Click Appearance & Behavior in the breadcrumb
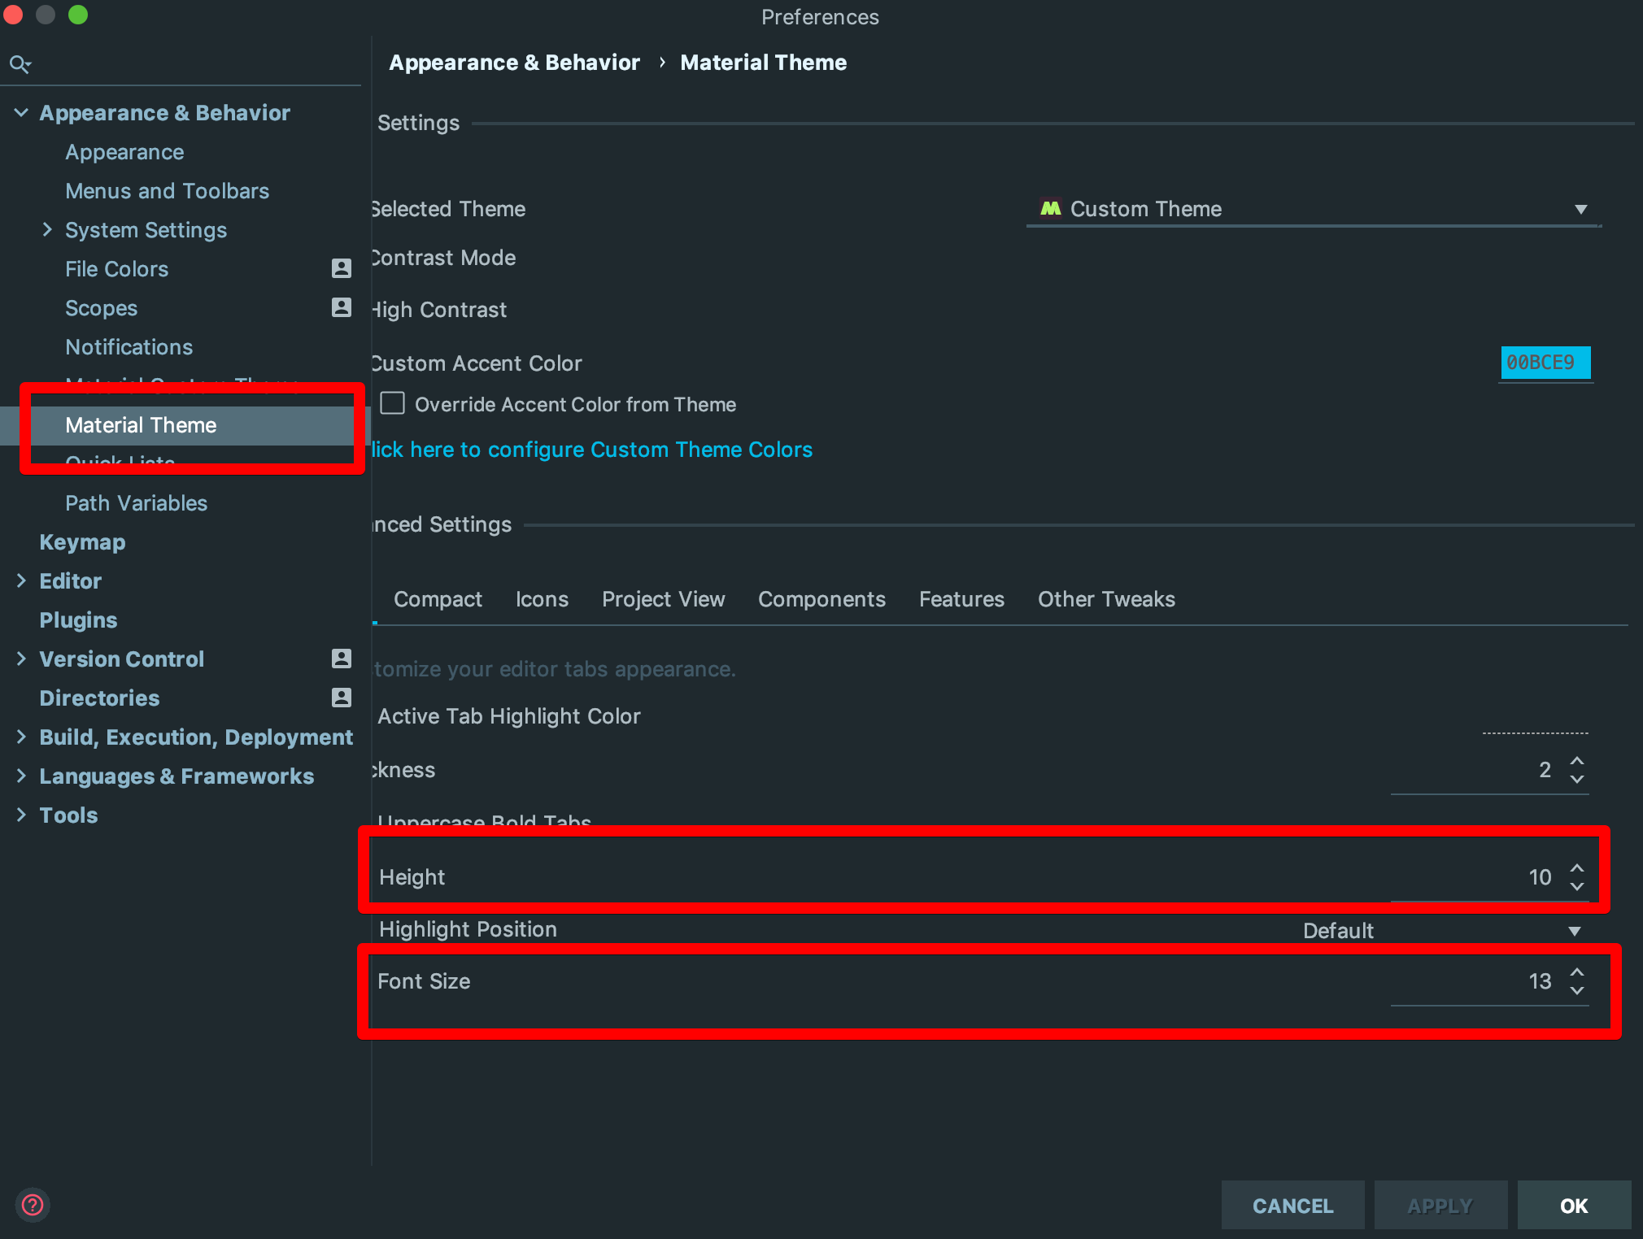 click(514, 63)
